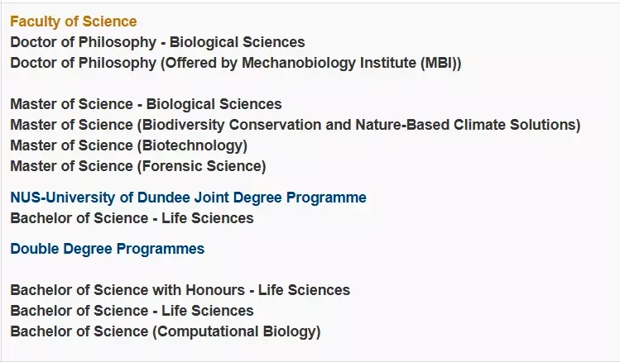
Task: Open Biodiversity Conservation and Nature-Based Climate Solutions programme
Action: click(296, 125)
